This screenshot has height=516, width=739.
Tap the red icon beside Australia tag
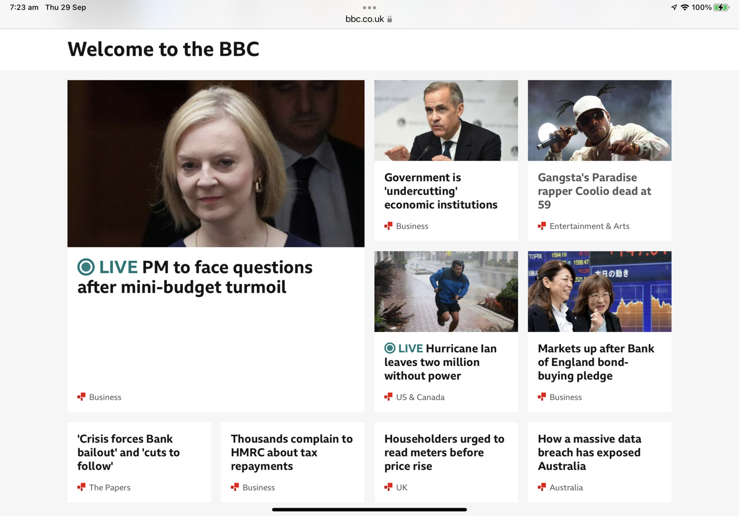[x=542, y=487]
